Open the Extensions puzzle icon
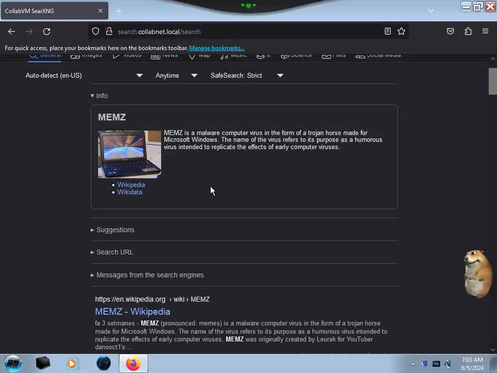This screenshot has height=373, width=497. pyautogui.click(x=468, y=31)
